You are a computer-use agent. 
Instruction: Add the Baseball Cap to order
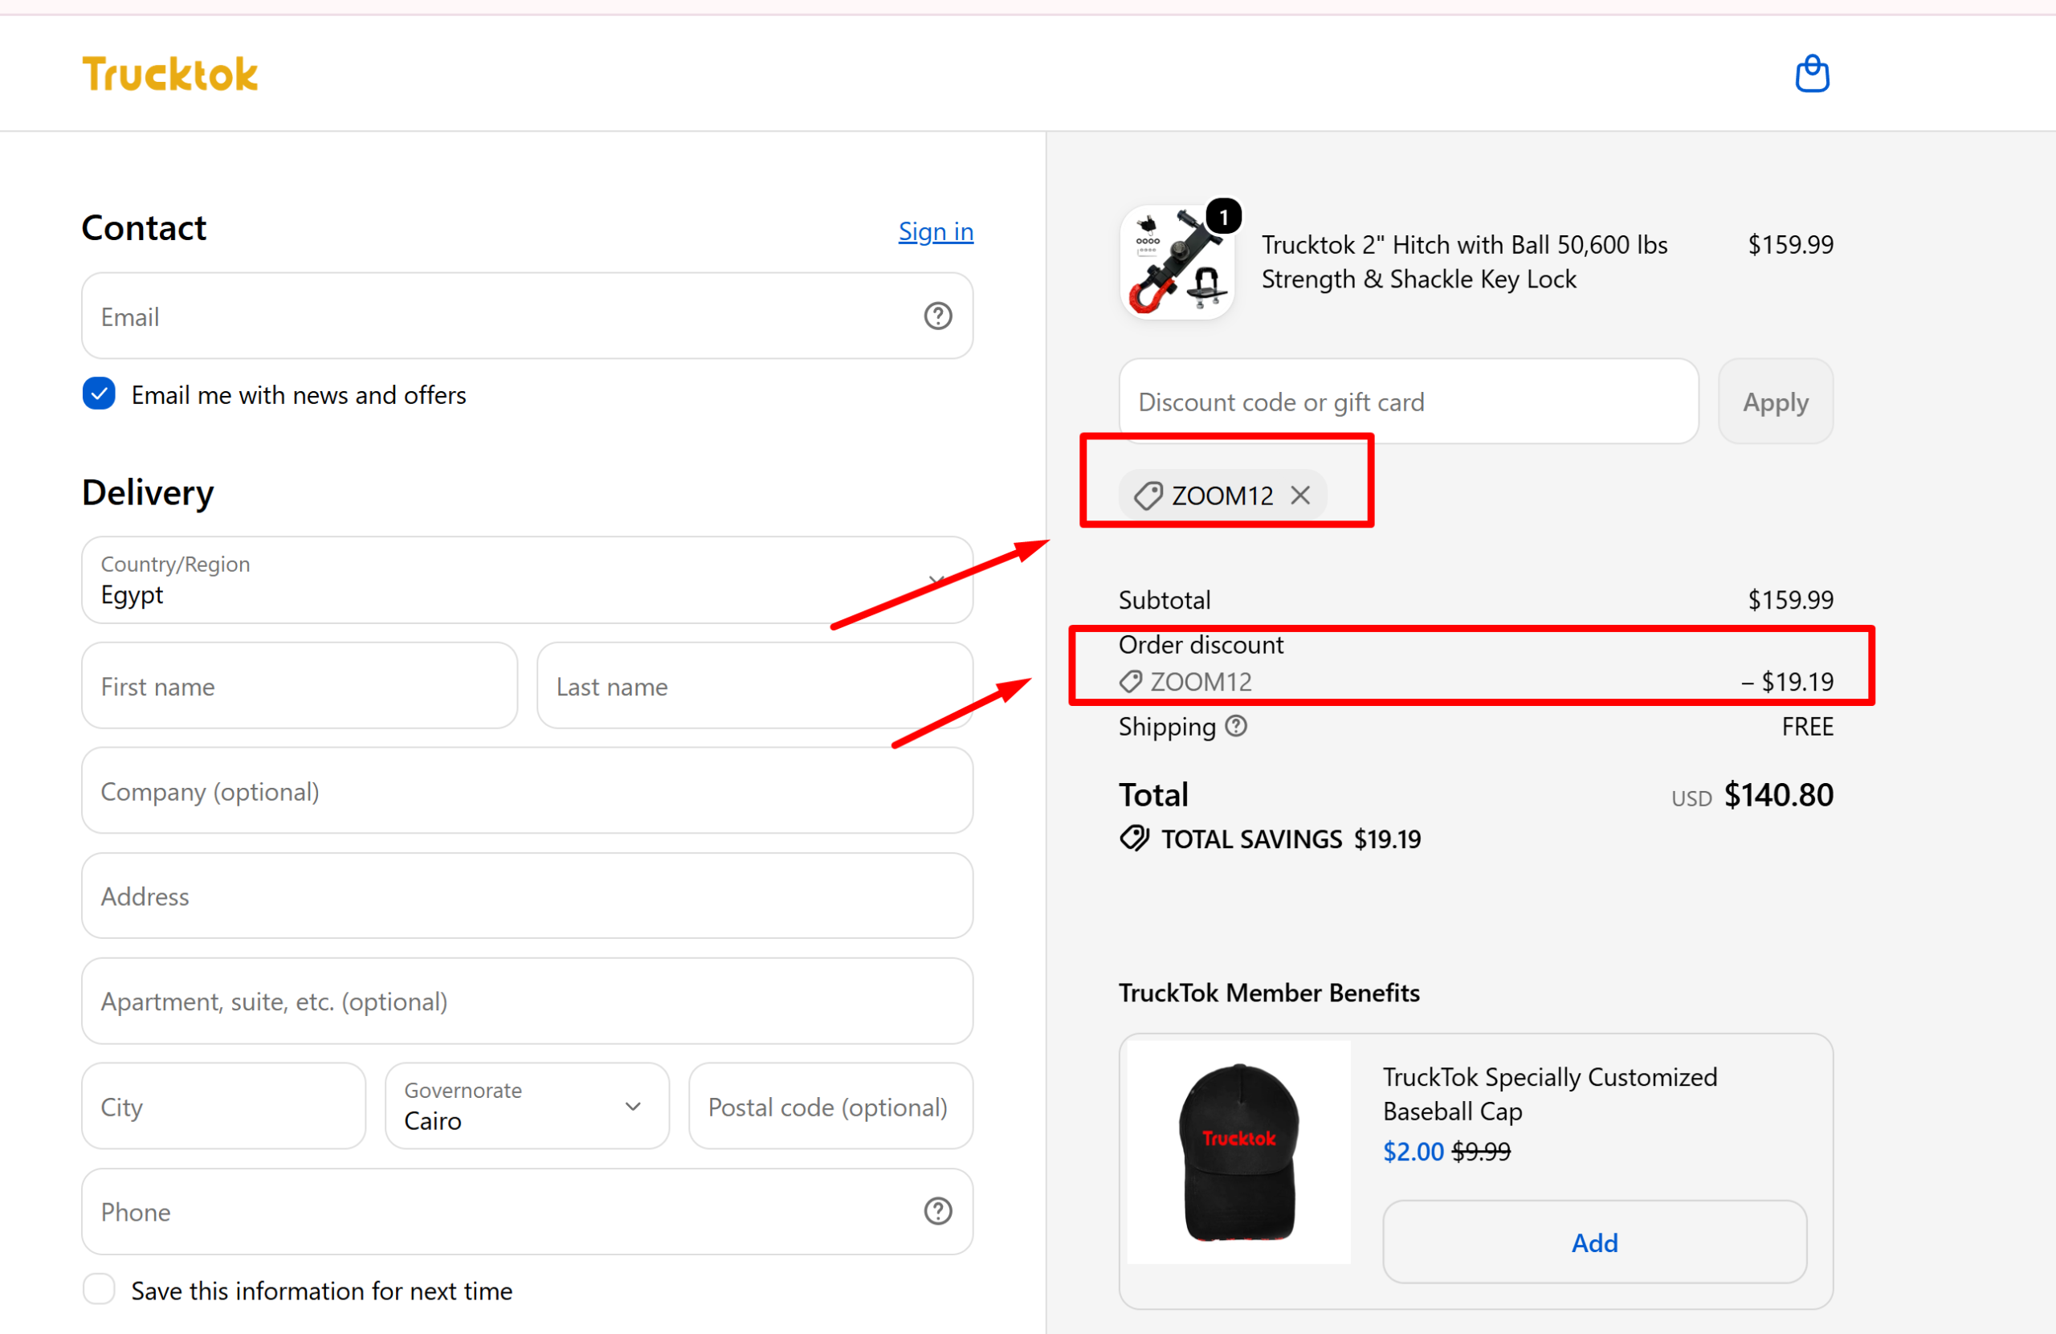1594,1242
